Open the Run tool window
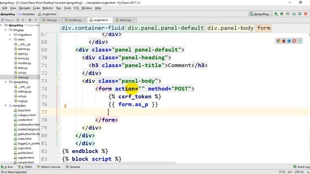The height and width of the screenshot is (174, 310). pos(7,167)
